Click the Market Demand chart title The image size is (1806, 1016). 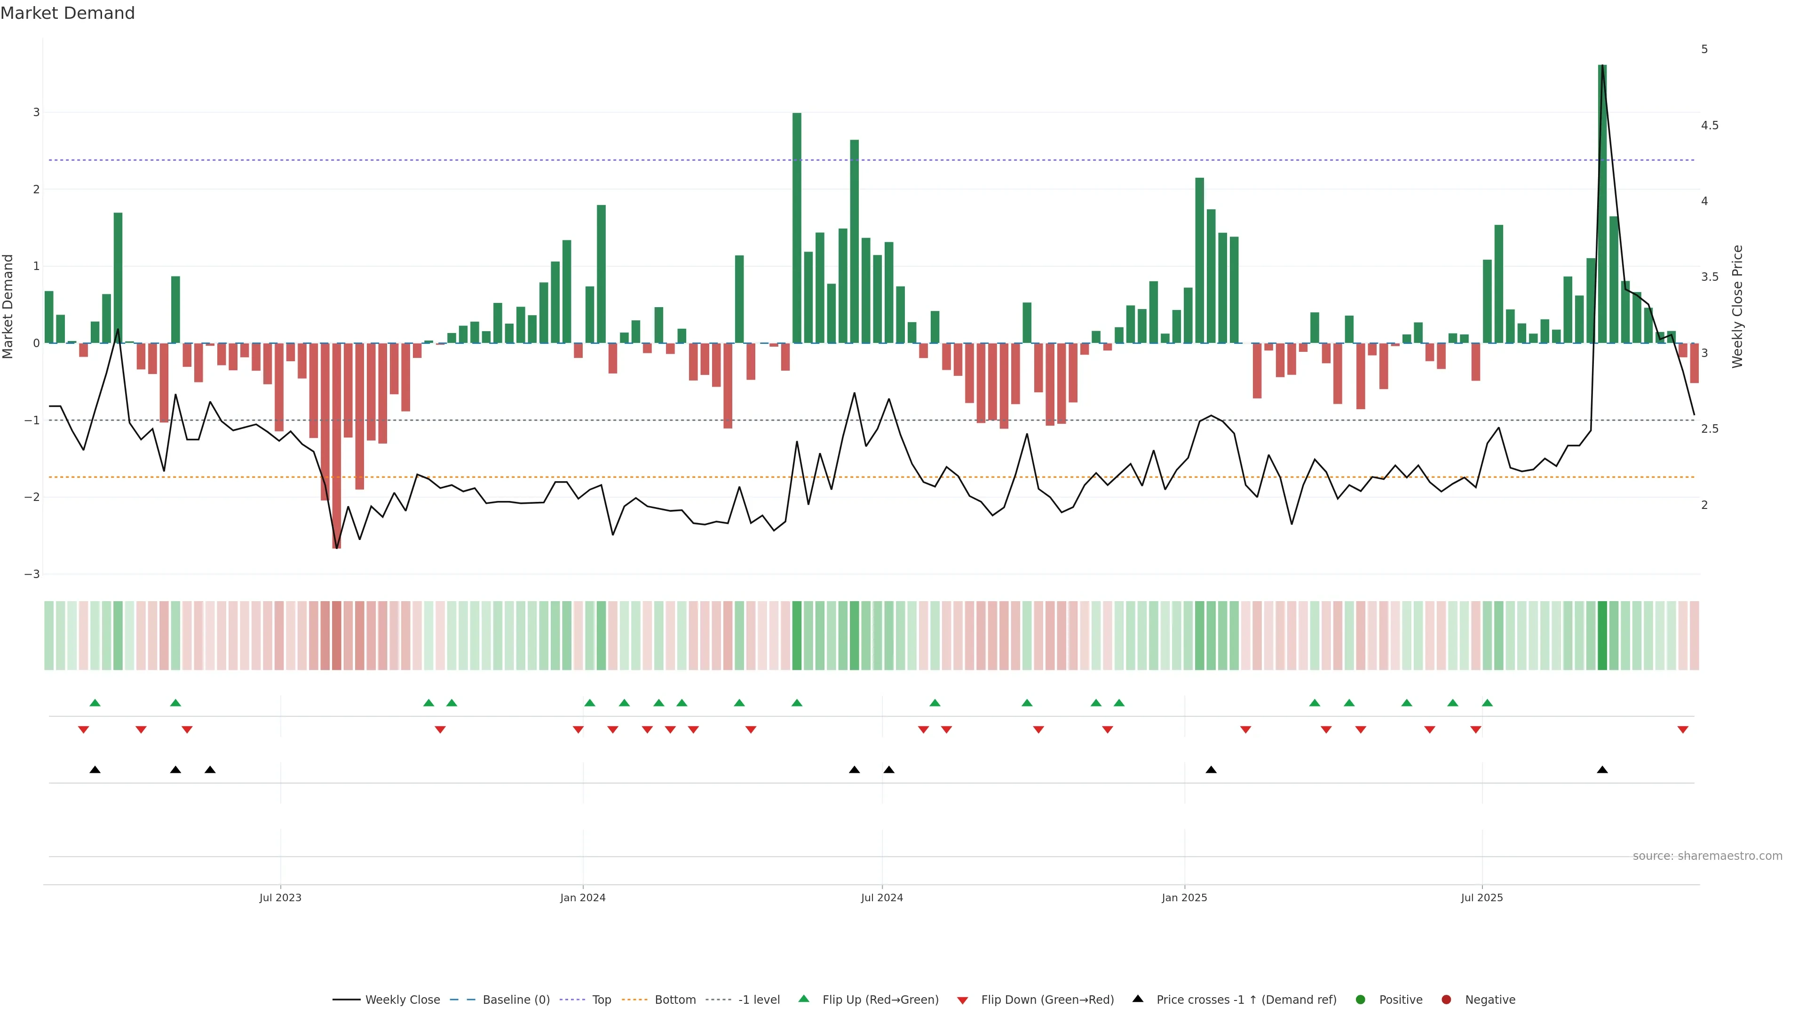pyautogui.click(x=67, y=13)
